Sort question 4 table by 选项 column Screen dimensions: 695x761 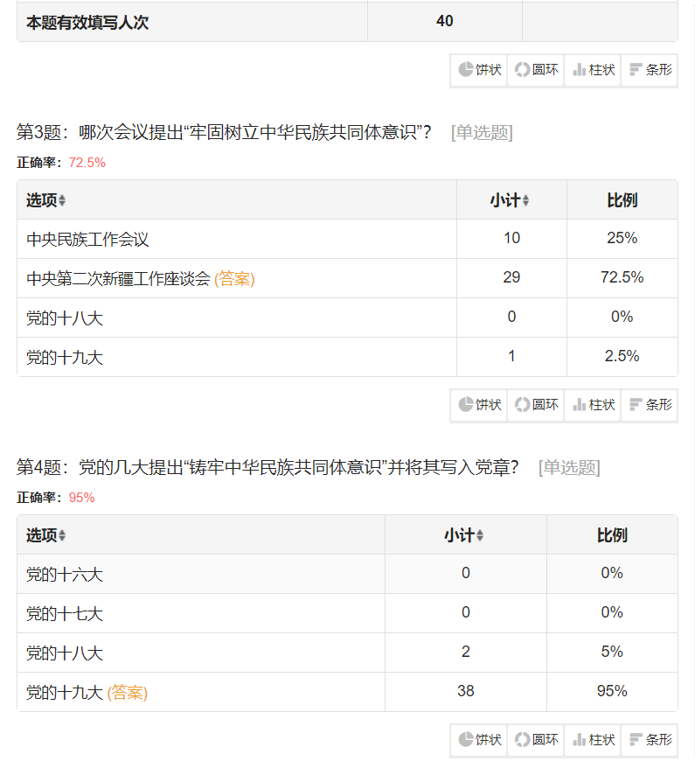45,535
